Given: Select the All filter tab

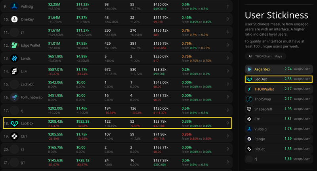Looking at the screenshot, I should (250, 56).
